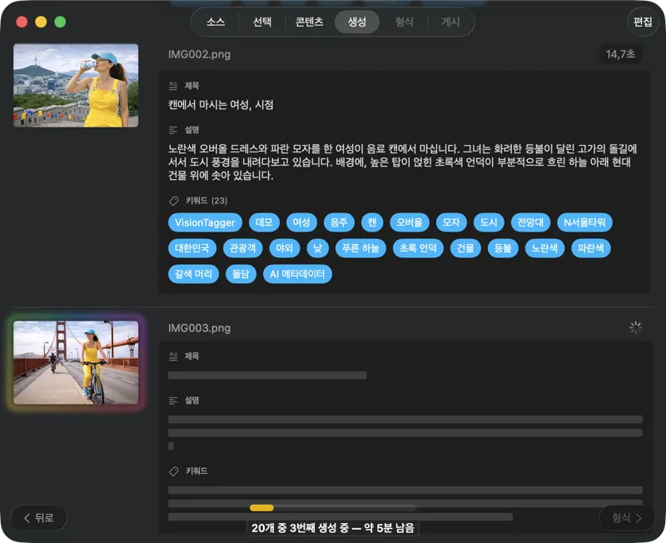Screen dimensions: 666x543
Task: Click the 제목 title icon above IMG002's title
Action: 172,85
